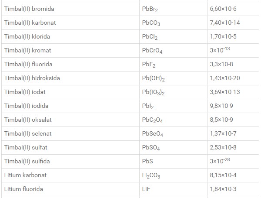Select the 1,70×10-5 value cell
Screen dimensions: 261x198
pyautogui.click(x=233, y=37)
